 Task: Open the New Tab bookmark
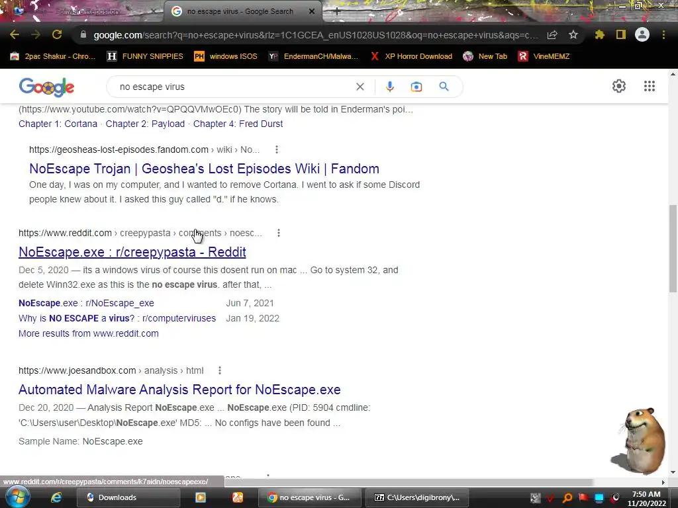(485, 56)
